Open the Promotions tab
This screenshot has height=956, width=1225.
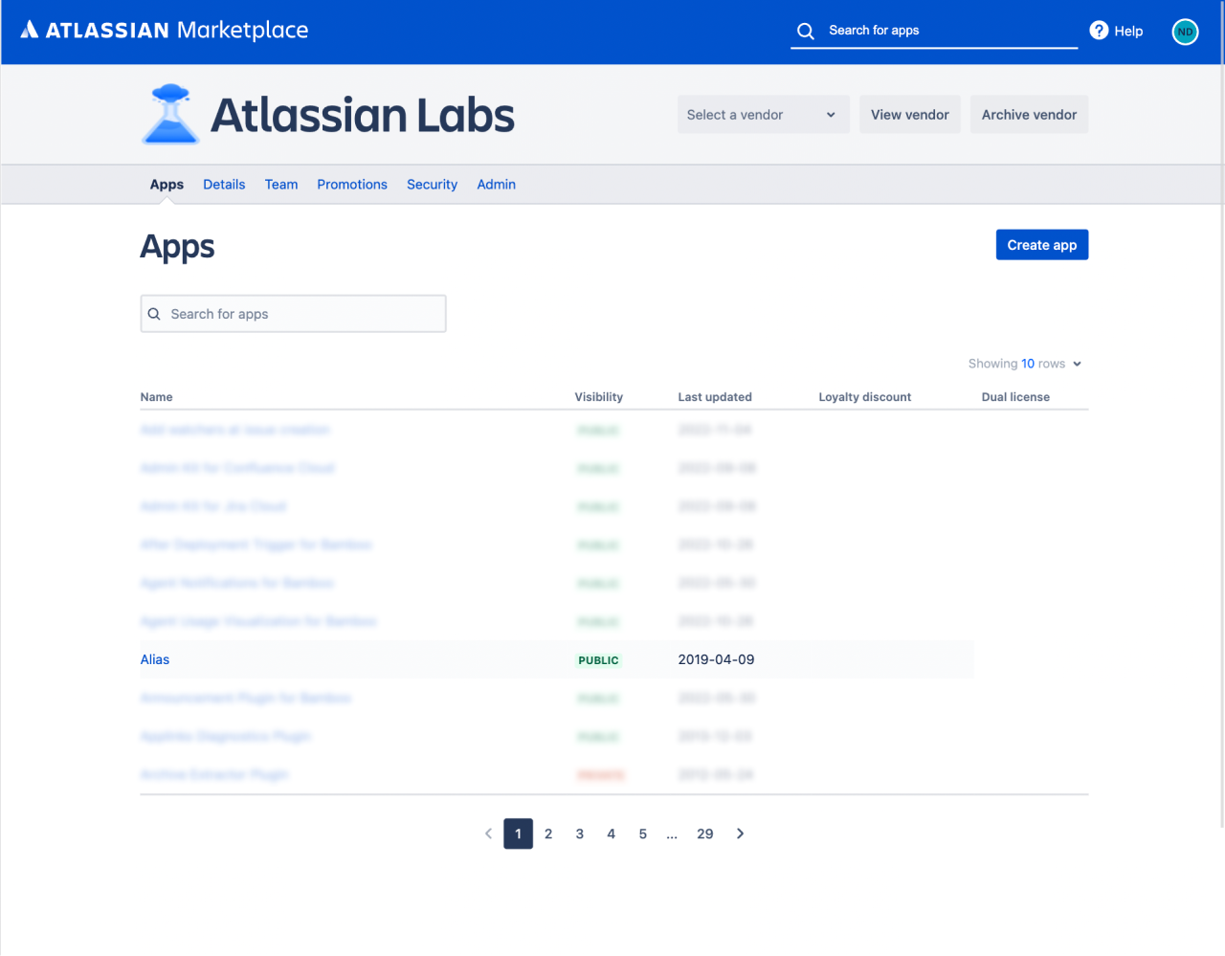click(352, 185)
